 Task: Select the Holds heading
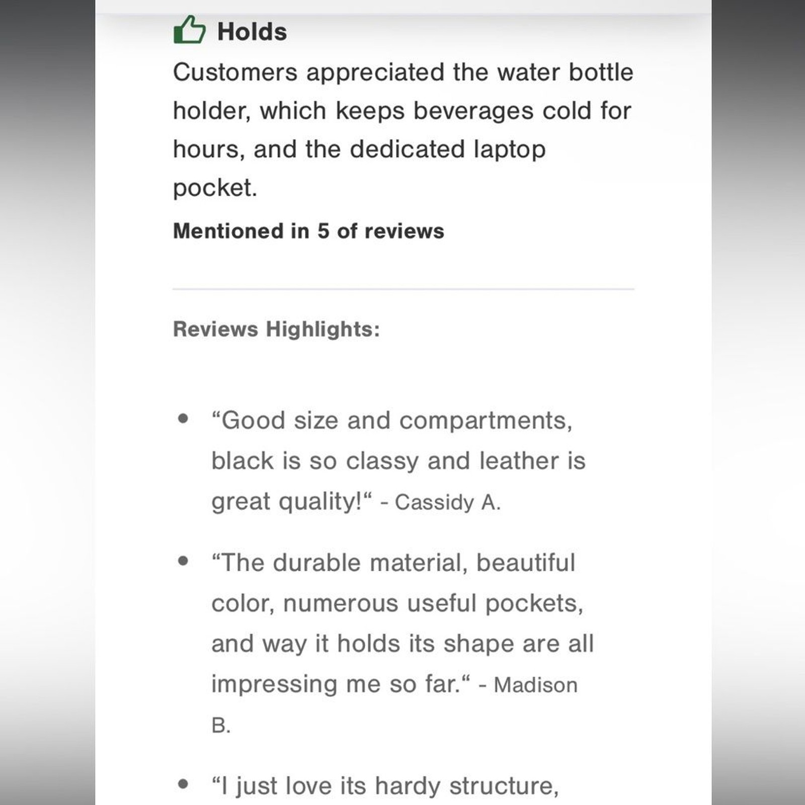click(252, 32)
